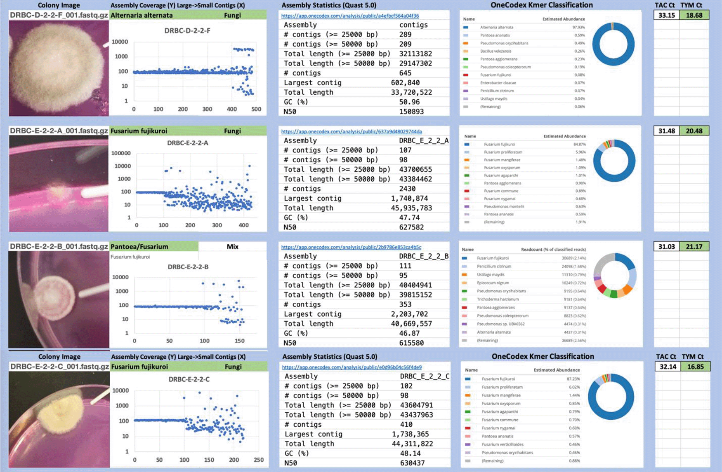Open the OneCodex link for the DRBC-D-2-2-F assembly
The height and width of the screenshot is (472, 722).
pyautogui.click(x=349, y=16)
